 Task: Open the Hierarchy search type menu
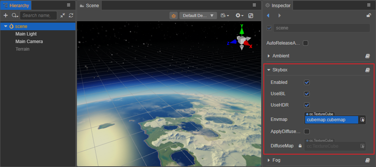(x=15, y=15)
